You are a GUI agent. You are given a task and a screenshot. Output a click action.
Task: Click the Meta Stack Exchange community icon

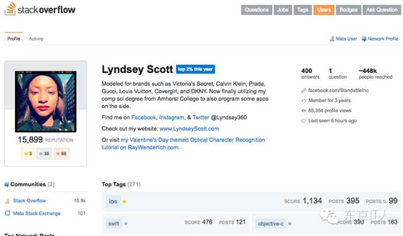pyautogui.click(x=8, y=213)
